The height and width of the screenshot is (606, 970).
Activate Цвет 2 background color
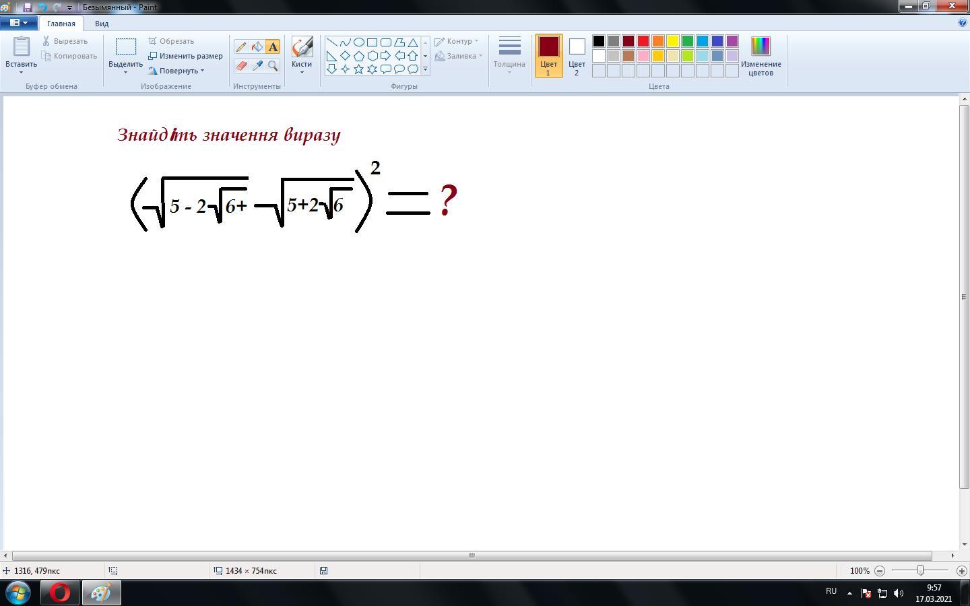[x=577, y=56]
